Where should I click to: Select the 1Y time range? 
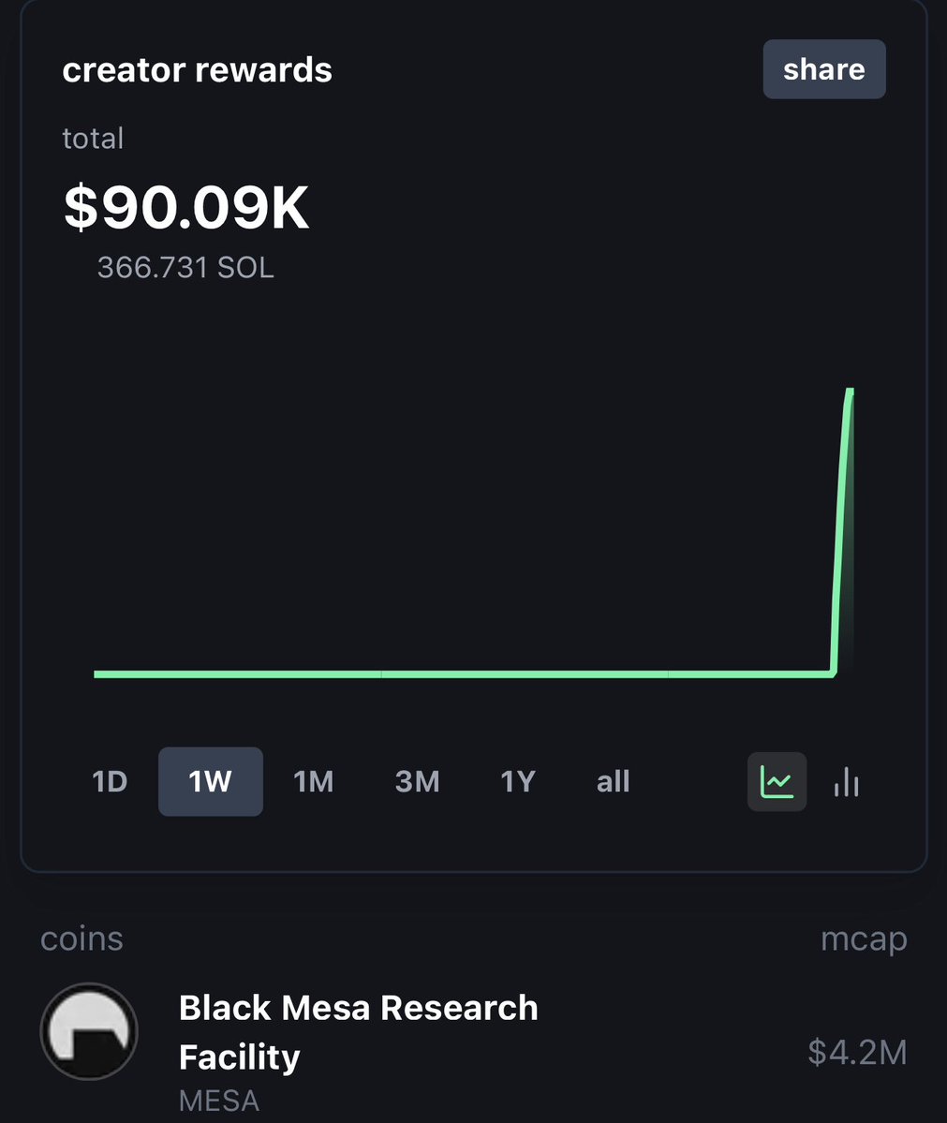(x=517, y=781)
